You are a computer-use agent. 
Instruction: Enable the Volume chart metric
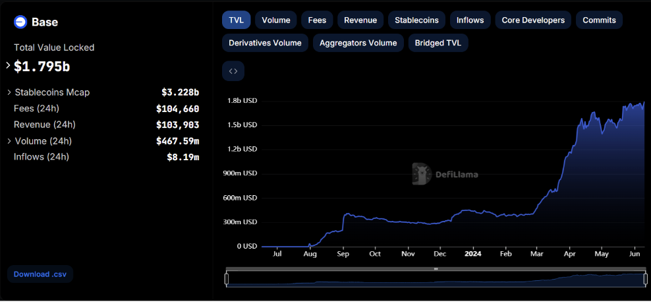pyautogui.click(x=276, y=20)
